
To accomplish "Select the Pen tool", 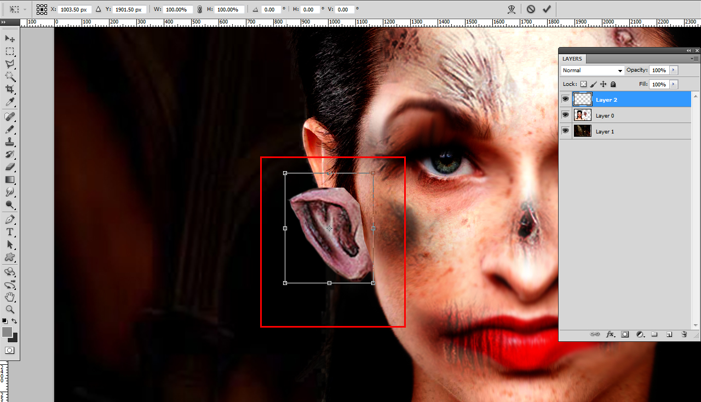I will [10, 219].
